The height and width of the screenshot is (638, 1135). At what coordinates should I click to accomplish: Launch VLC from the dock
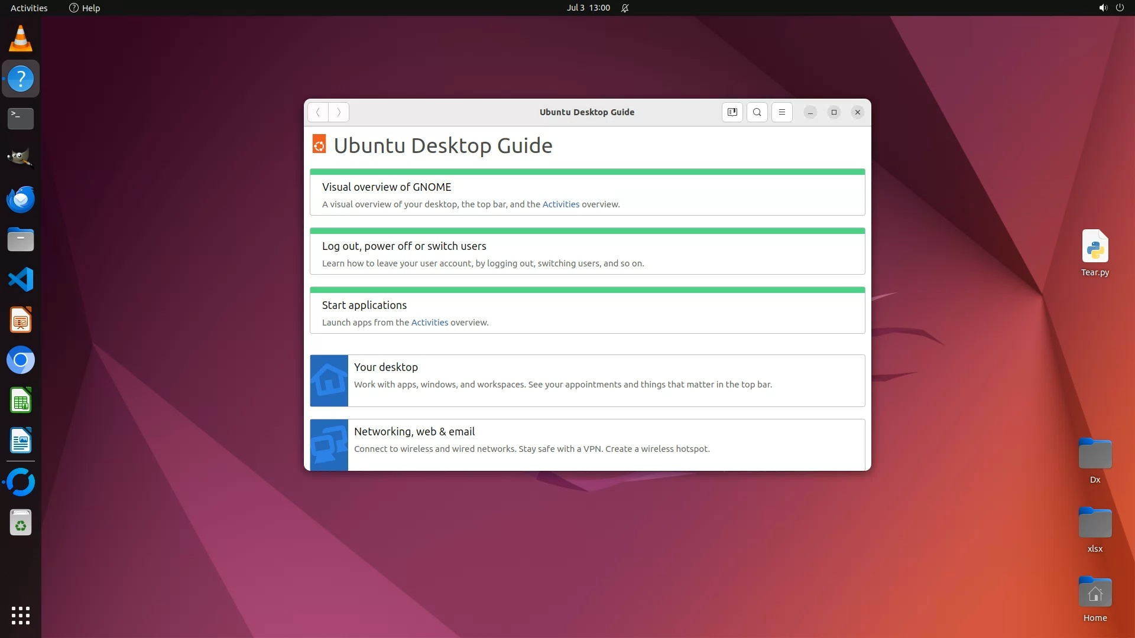click(x=21, y=38)
